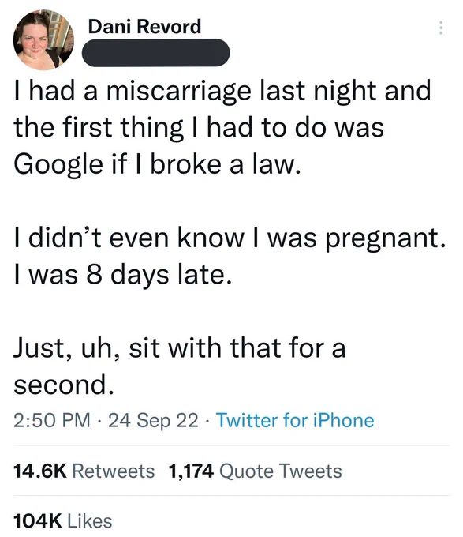Click the 24 Sep 22 date
Viewport: 463px width, 537px height.
pos(153,420)
